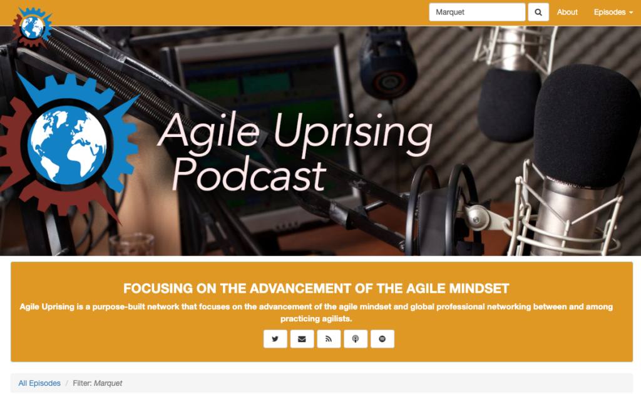Viewport: 641px width, 394px height.
Task: Click the Agile Uprising description paragraph
Action: [316, 312]
